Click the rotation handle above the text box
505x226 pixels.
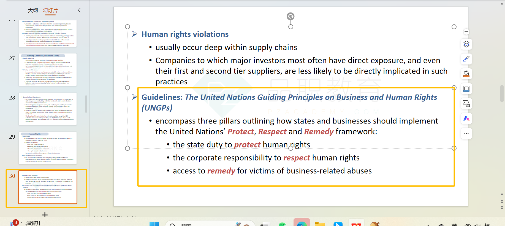[290, 17]
